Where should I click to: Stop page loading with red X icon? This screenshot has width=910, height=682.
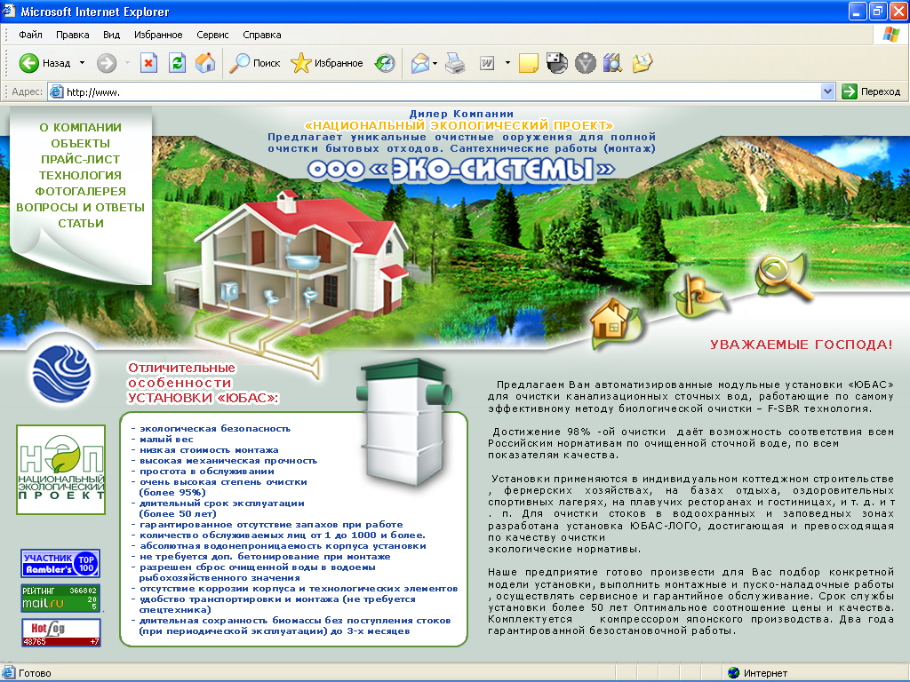point(148,63)
